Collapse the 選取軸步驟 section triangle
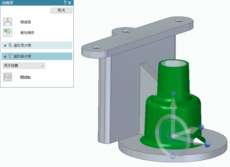This screenshot has width=230, height=167. (5, 56)
